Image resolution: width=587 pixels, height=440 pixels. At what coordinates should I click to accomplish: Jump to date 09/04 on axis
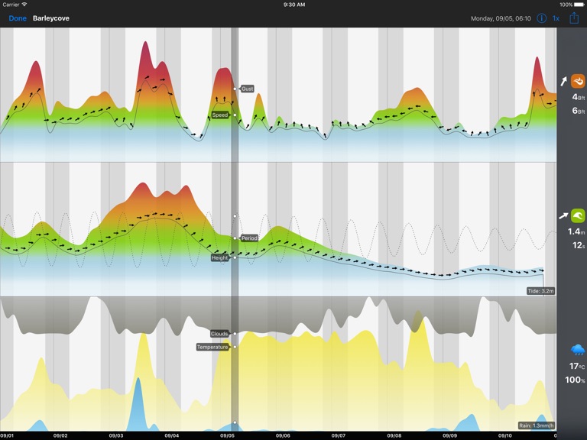tap(171, 435)
